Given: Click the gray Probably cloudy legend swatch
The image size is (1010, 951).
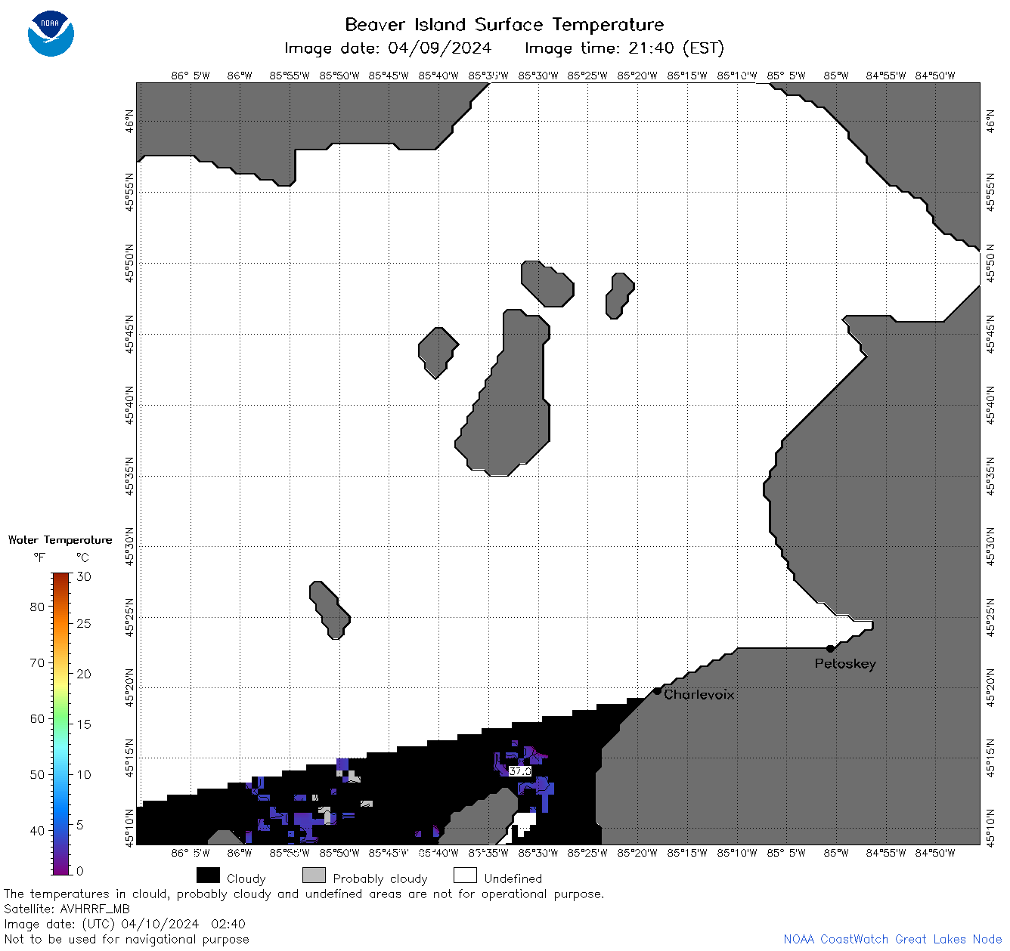Looking at the screenshot, I should click(314, 875).
